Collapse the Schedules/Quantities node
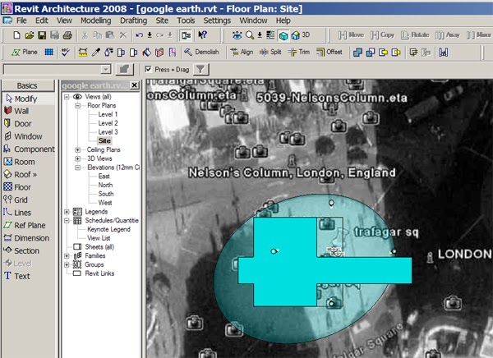Viewport: 493px width, 358px height. click(67, 221)
